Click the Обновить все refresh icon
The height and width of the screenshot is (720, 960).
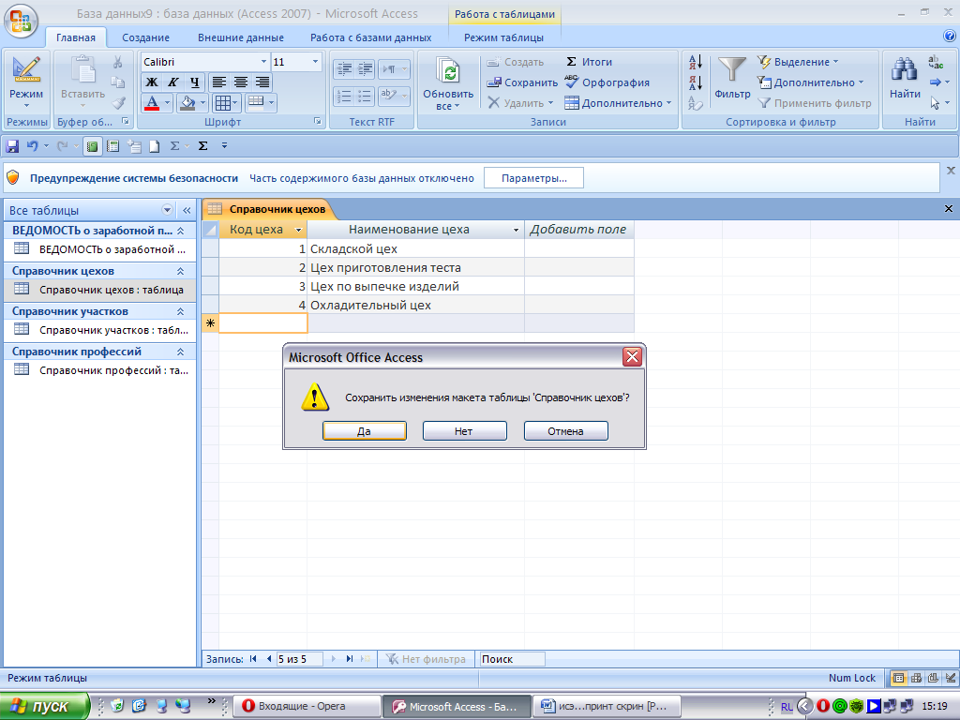tap(448, 72)
